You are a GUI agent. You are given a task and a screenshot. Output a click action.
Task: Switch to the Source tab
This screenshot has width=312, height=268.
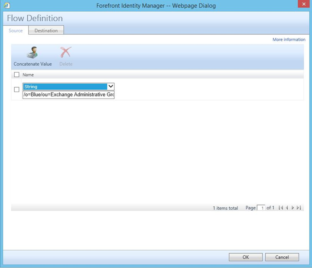[x=16, y=30]
